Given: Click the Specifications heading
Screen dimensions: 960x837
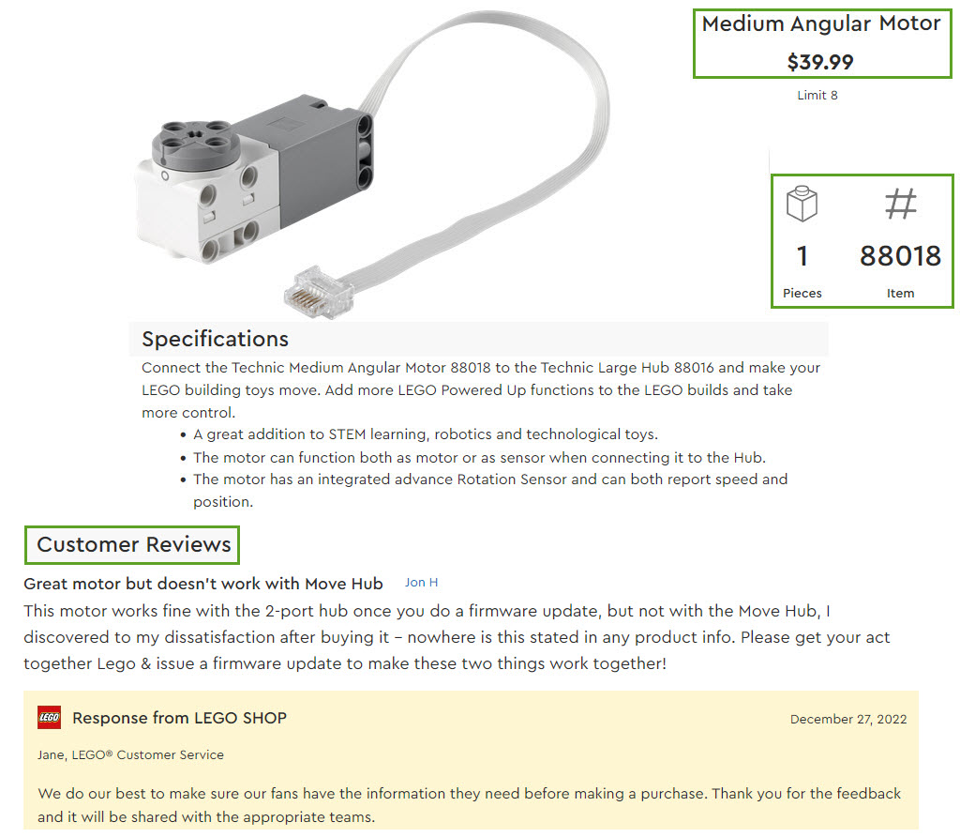Looking at the screenshot, I should coord(215,339).
